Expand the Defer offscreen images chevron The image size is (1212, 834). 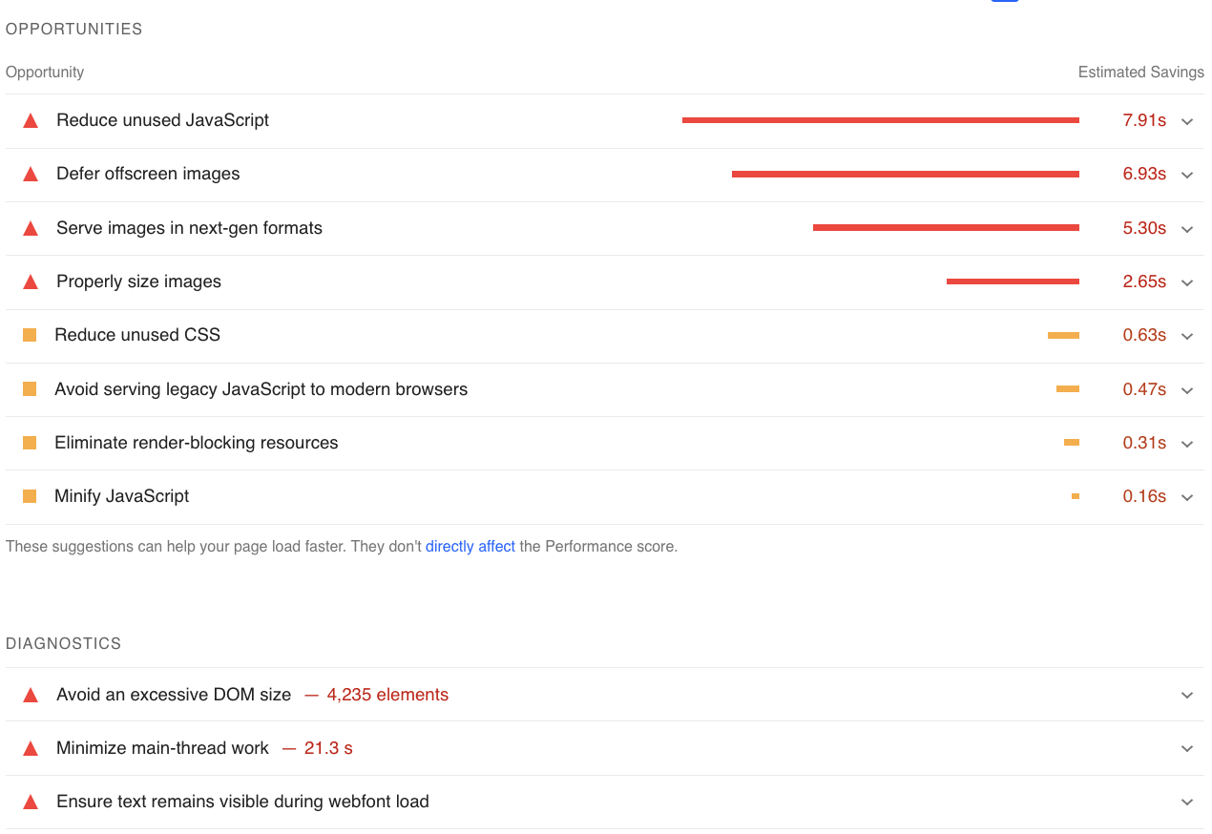pos(1187,175)
